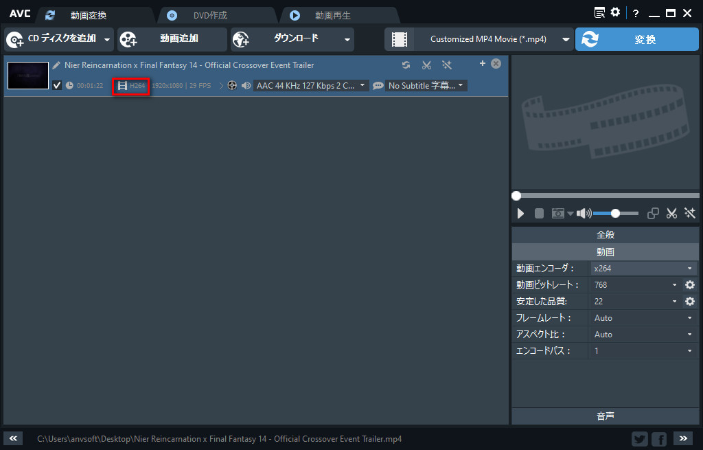Image resolution: width=703 pixels, height=450 pixels.
Task: Expand the ダウンロード dropdown arrow
Action: [x=347, y=39]
